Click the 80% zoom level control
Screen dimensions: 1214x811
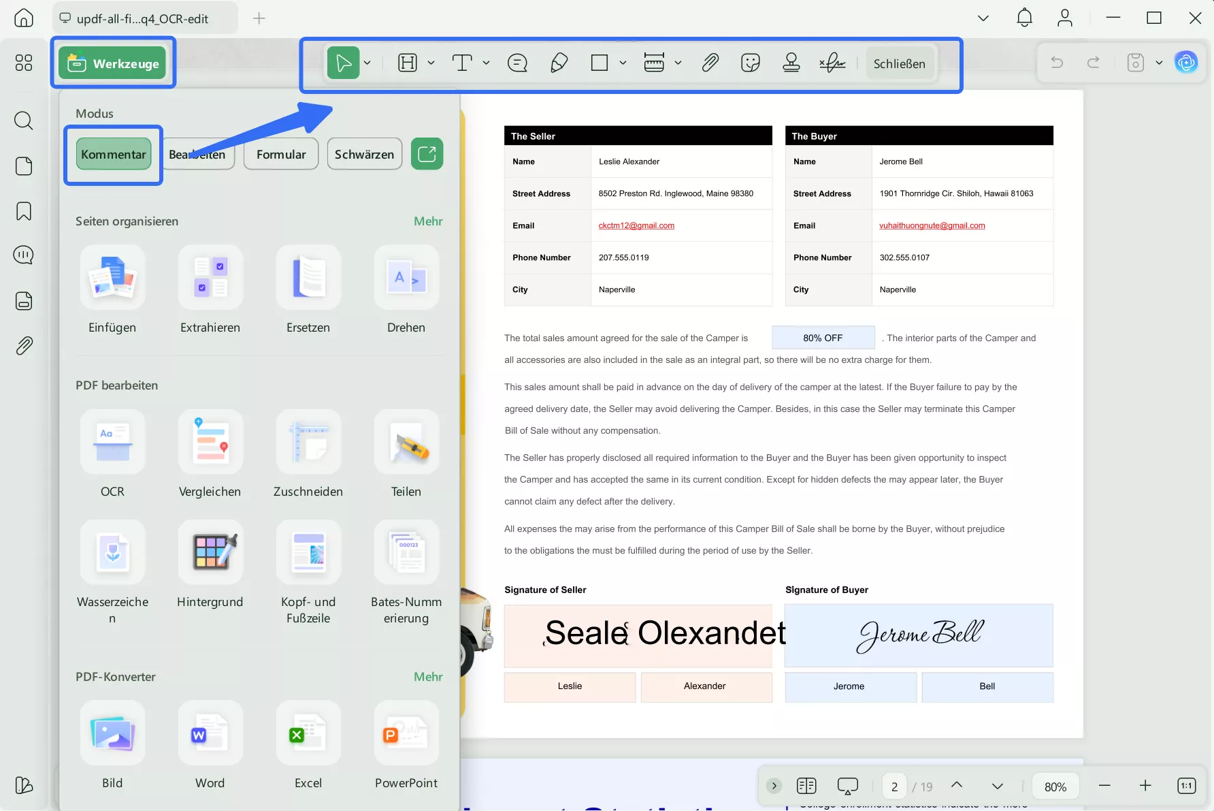point(1055,786)
